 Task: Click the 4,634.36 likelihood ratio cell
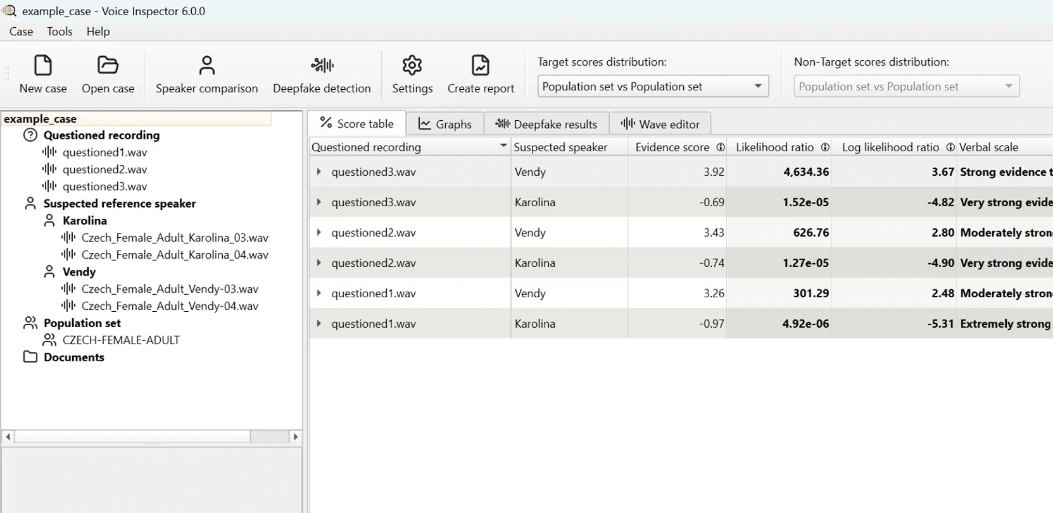pos(779,171)
